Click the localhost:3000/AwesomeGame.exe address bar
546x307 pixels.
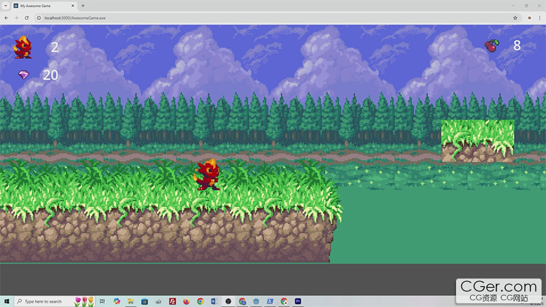coord(277,18)
